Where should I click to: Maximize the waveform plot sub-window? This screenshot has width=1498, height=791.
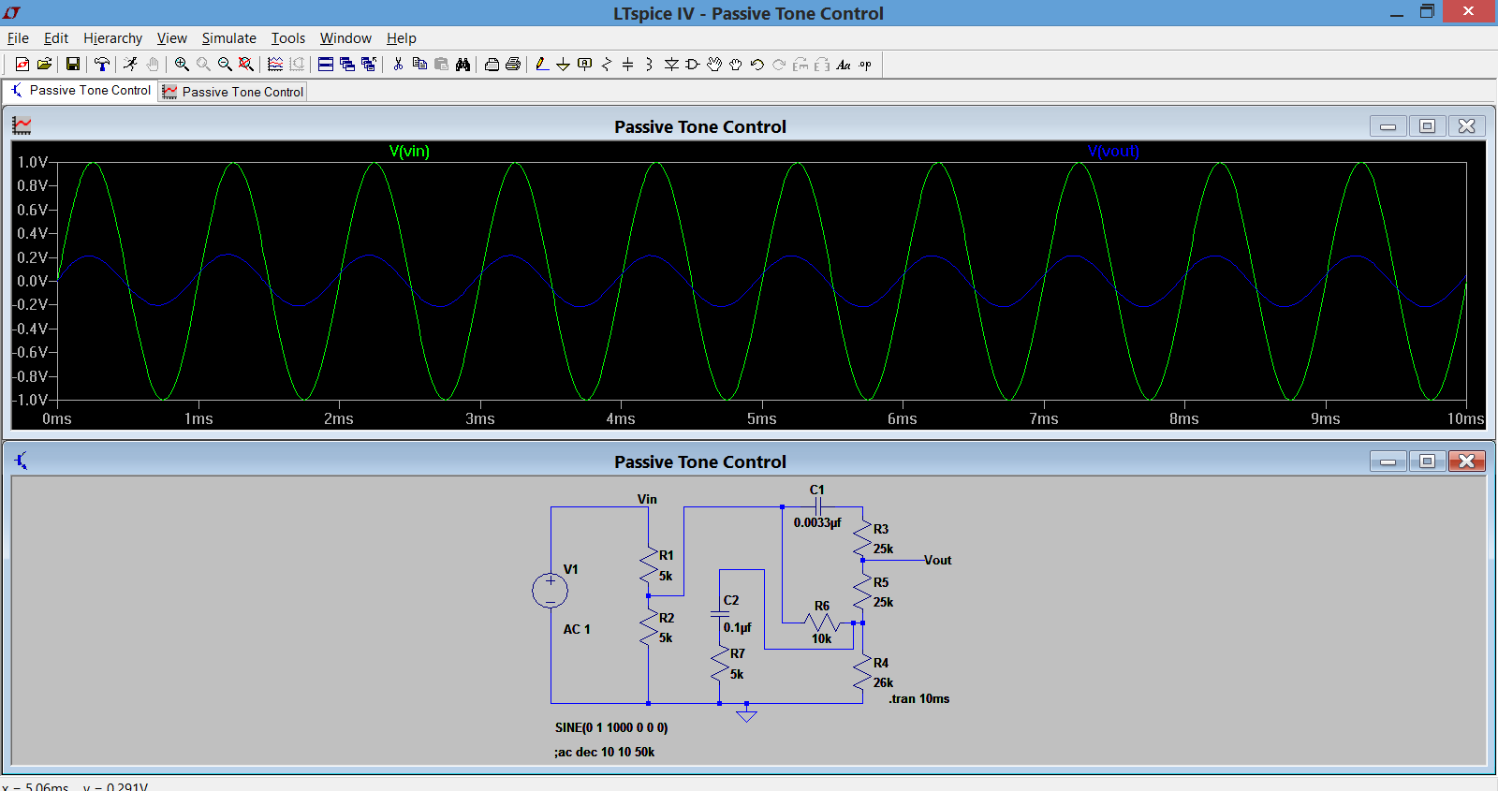1427,126
